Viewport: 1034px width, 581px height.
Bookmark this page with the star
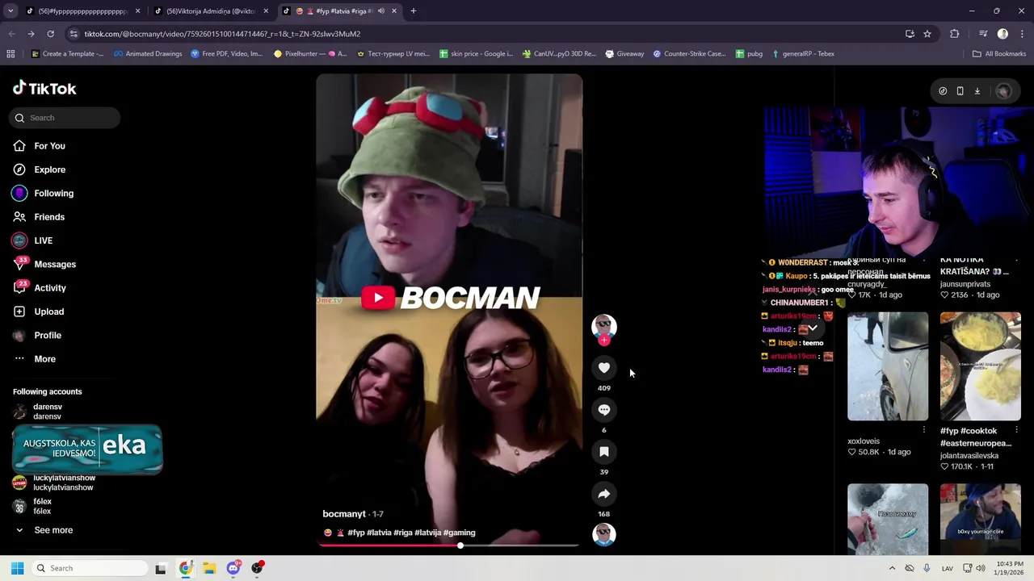(x=927, y=34)
